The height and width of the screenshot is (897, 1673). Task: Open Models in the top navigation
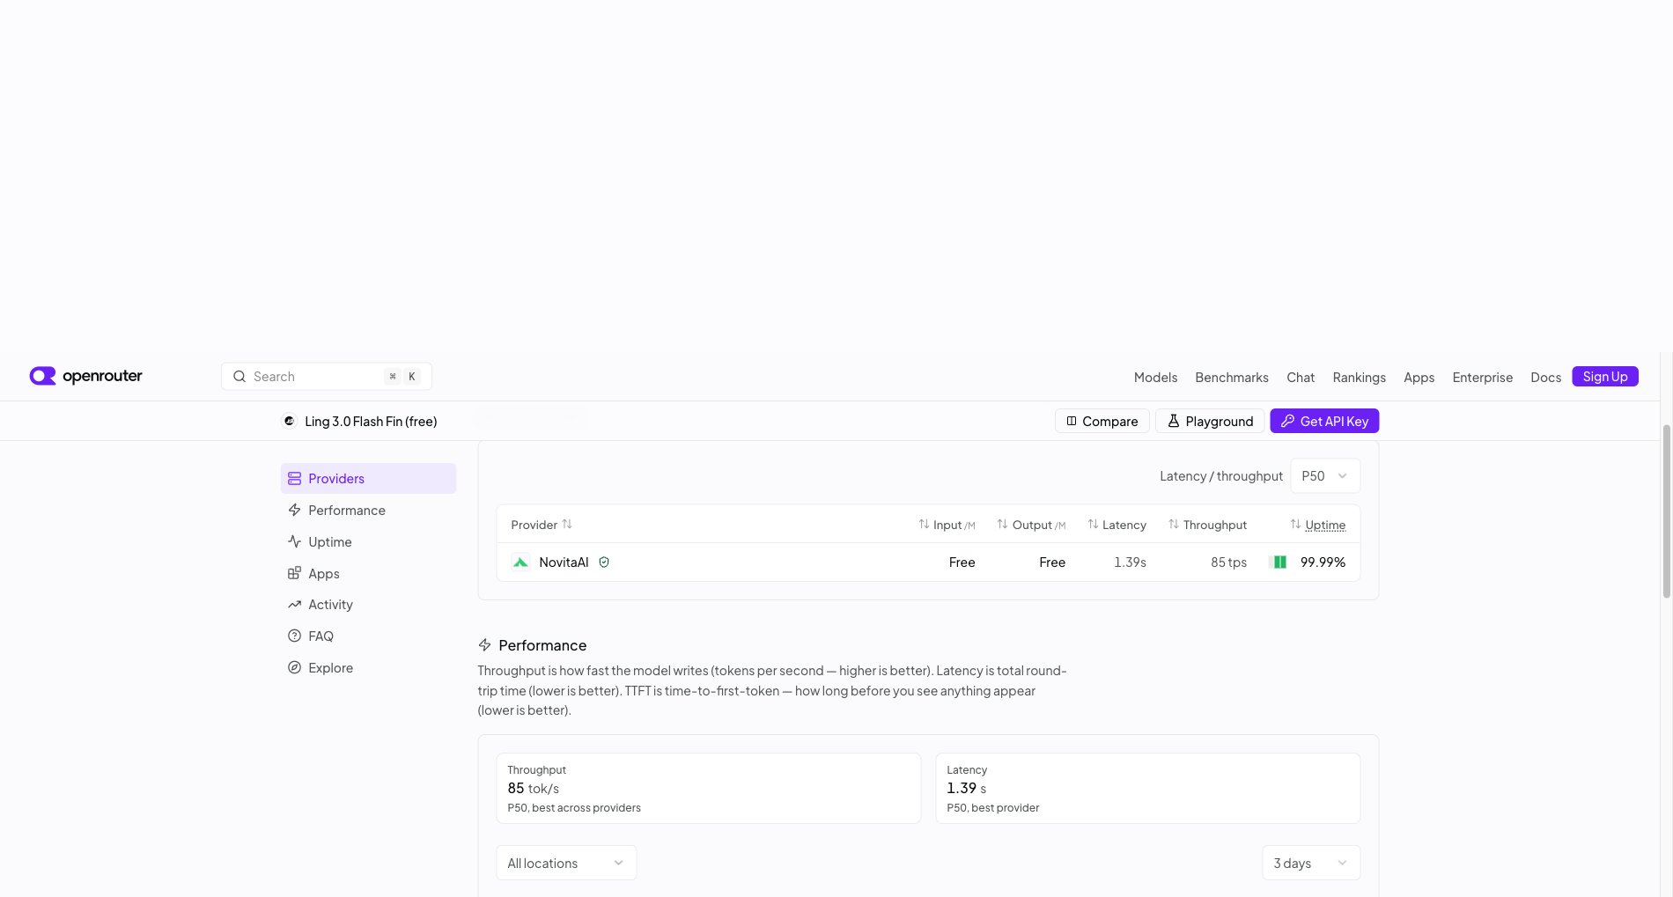click(x=1155, y=378)
